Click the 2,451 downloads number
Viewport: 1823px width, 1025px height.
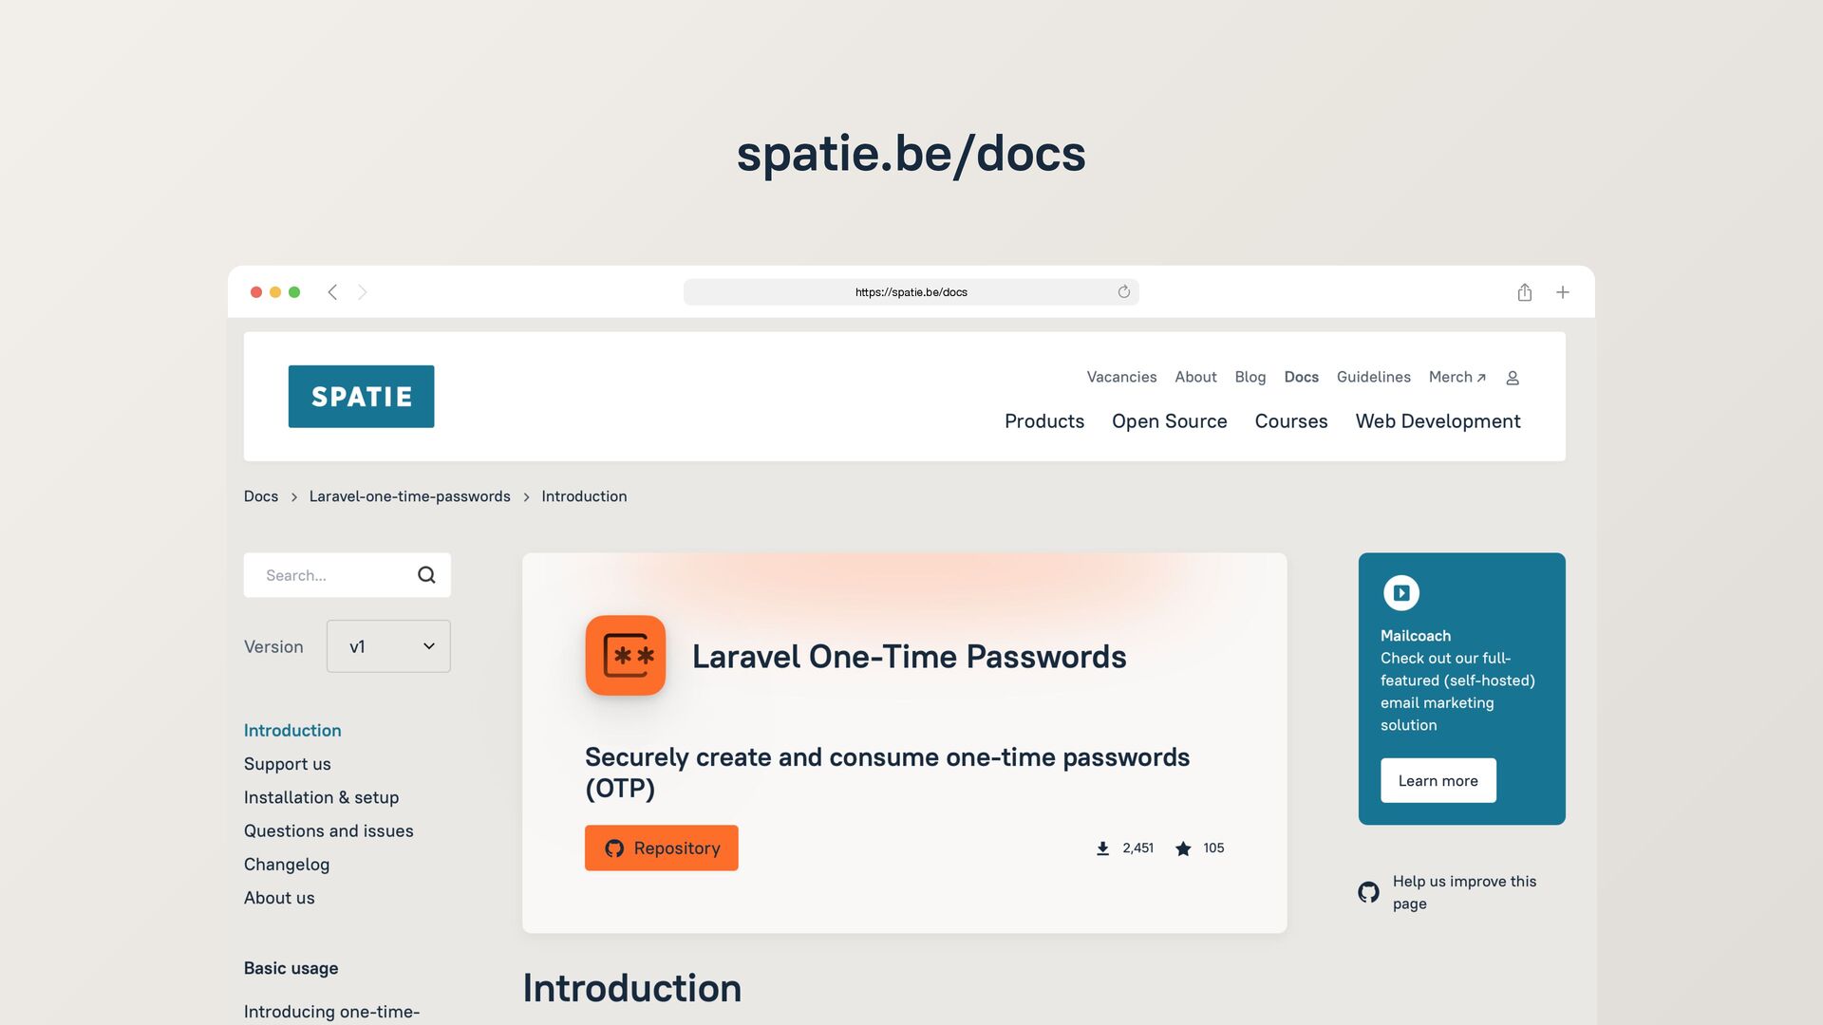(x=1137, y=848)
